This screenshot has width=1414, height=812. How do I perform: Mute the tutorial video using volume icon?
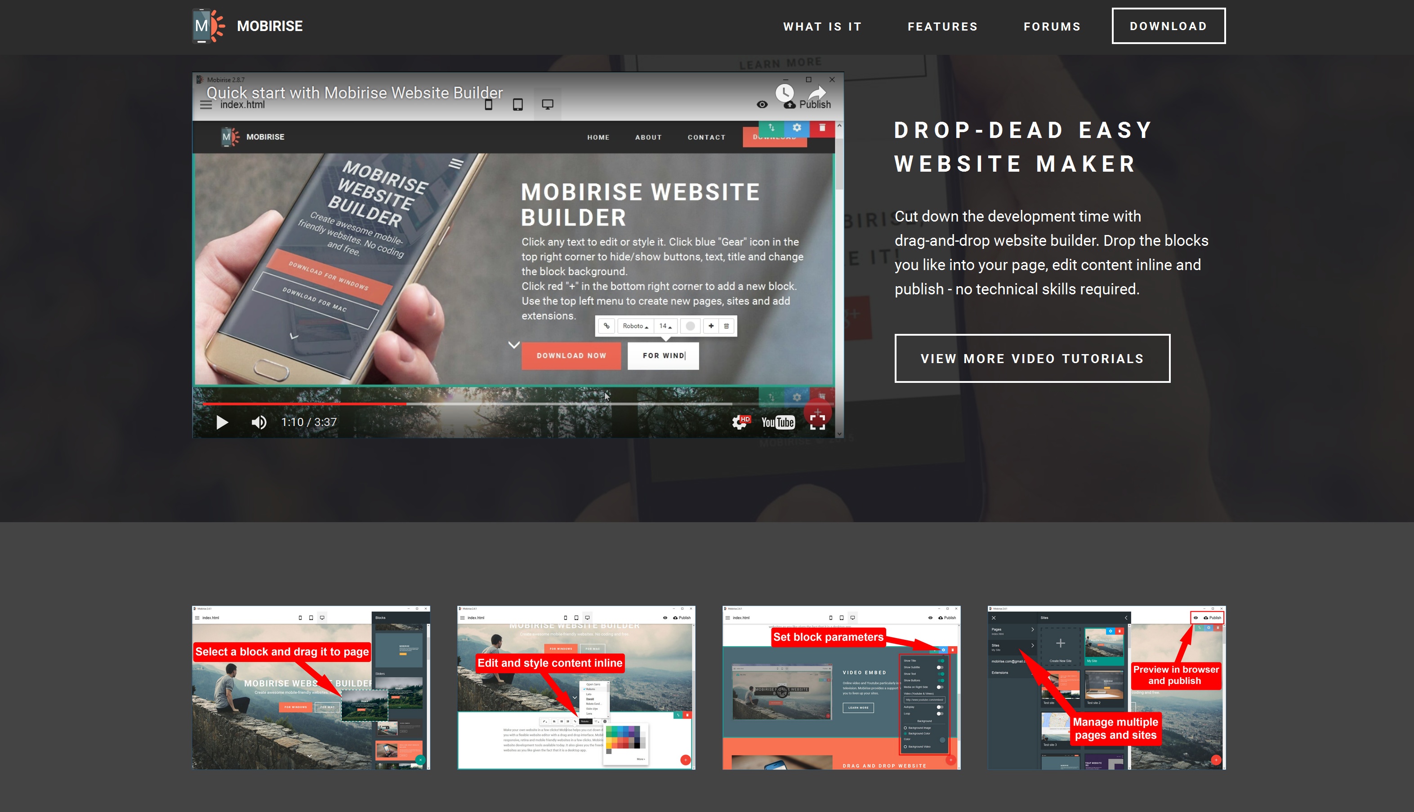coord(259,421)
